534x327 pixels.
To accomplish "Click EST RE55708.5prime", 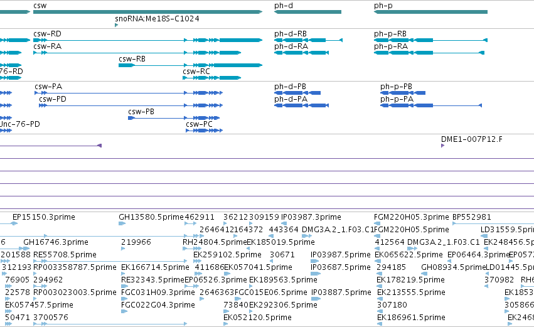I will point(65,255).
